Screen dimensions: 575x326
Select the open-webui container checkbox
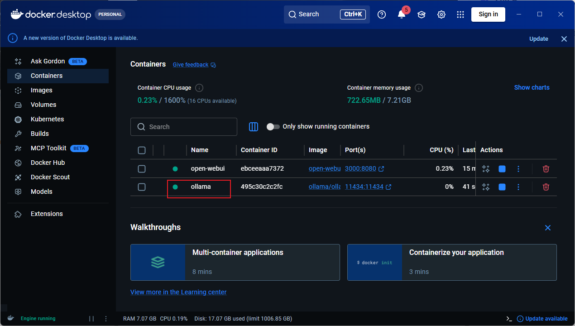142,169
